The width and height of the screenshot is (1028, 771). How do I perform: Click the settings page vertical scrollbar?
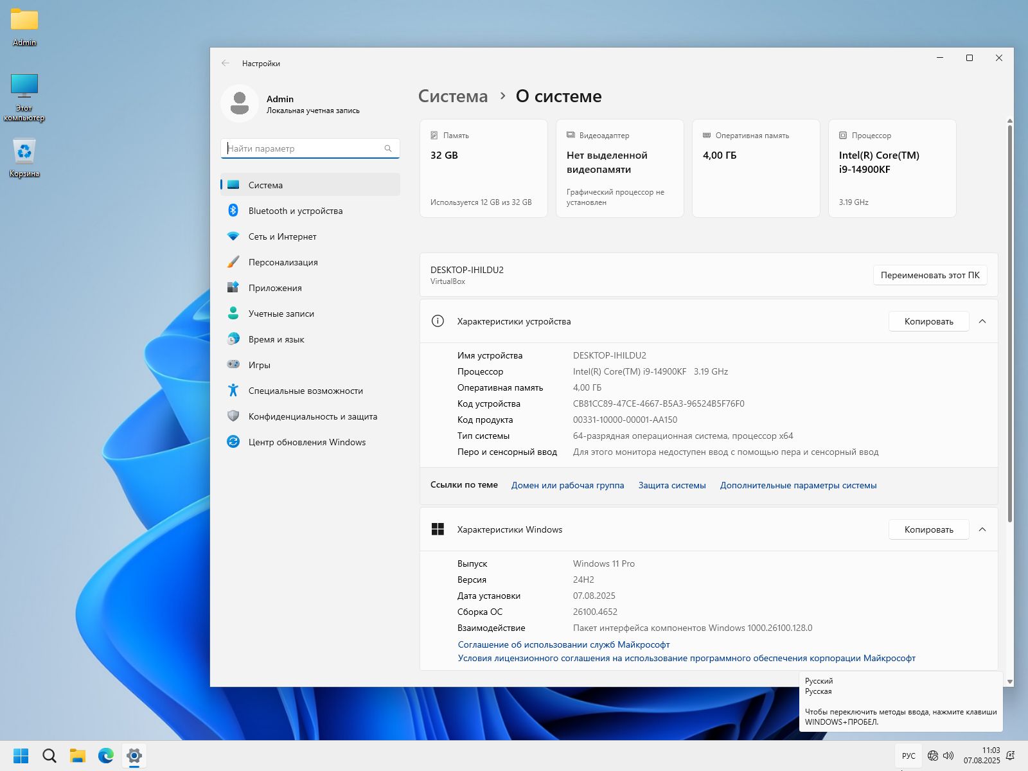tap(1009, 323)
